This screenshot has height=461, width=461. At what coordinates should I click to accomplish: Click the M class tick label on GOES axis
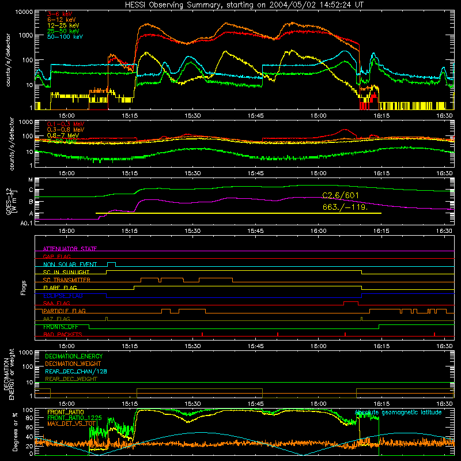tap(31, 180)
